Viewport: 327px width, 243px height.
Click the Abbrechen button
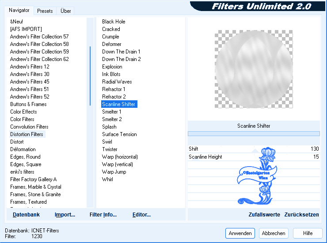point(274,233)
